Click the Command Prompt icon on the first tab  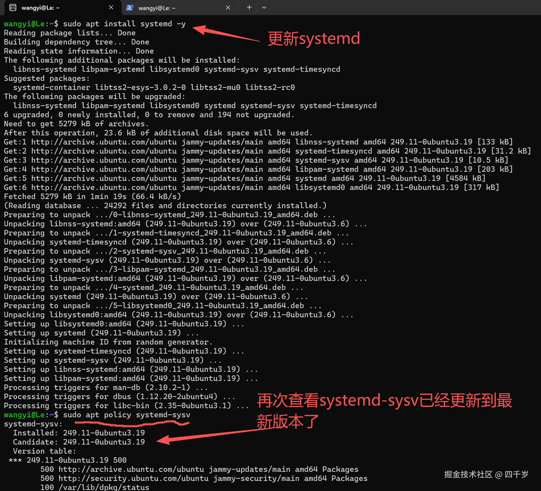point(12,7)
